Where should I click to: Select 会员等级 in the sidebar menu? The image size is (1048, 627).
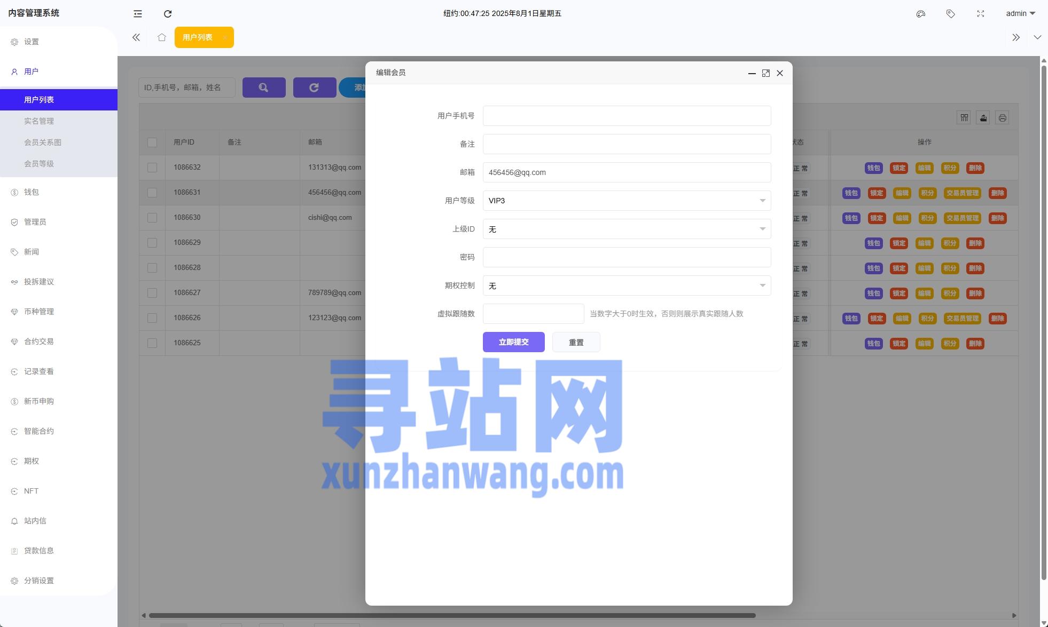tap(39, 164)
